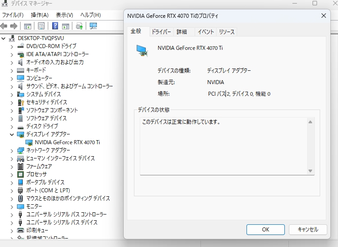338x247 pixels.
Task: Click the キャンセル button
Action: (x=308, y=230)
